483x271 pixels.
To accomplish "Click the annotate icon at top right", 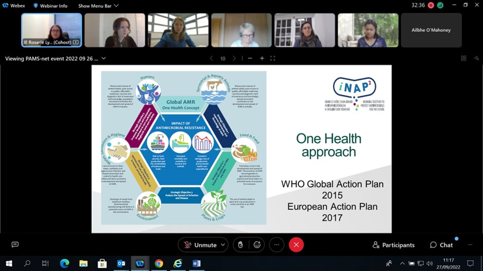I will (476, 58).
